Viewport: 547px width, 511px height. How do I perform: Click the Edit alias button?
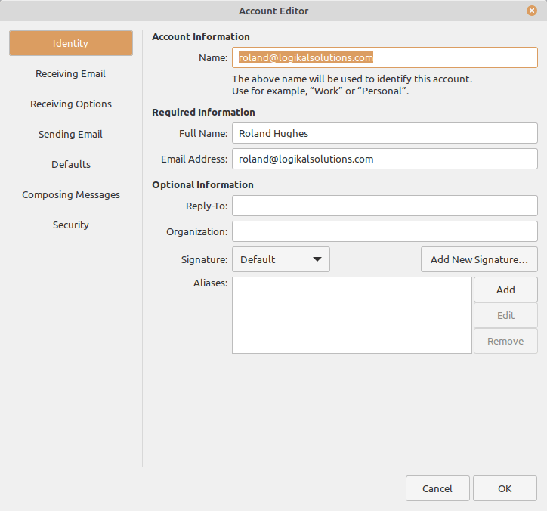click(505, 315)
